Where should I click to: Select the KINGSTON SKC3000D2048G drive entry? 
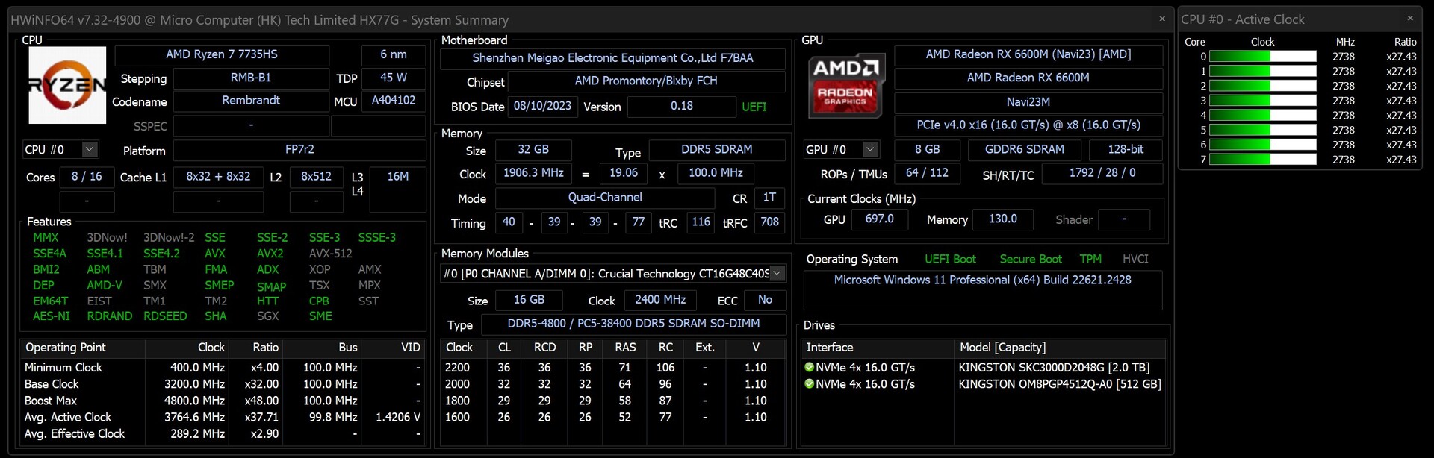pos(1054,367)
